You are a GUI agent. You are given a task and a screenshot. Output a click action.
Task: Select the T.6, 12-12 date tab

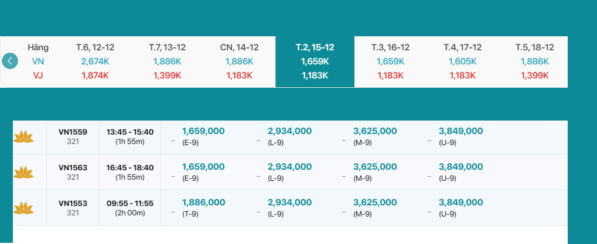click(x=95, y=61)
